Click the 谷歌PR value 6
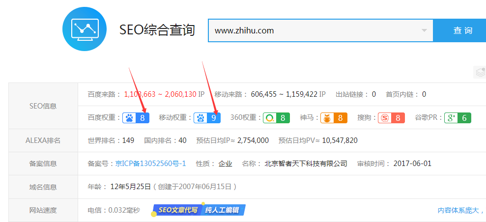This screenshot has height=222, width=486. pyautogui.click(x=464, y=118)
